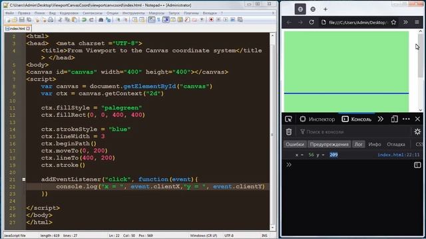Image resolution: width=426 pixels, height=239 pixels.
Task: Click Save recorded macro icon in Notepad++
Action: tap(240, 20)
